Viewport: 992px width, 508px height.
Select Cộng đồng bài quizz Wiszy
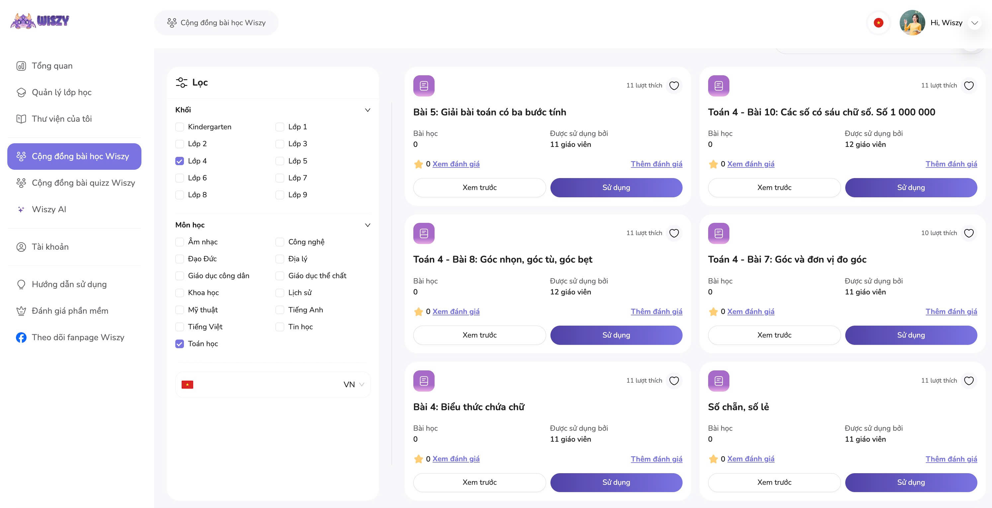(83, 183)
